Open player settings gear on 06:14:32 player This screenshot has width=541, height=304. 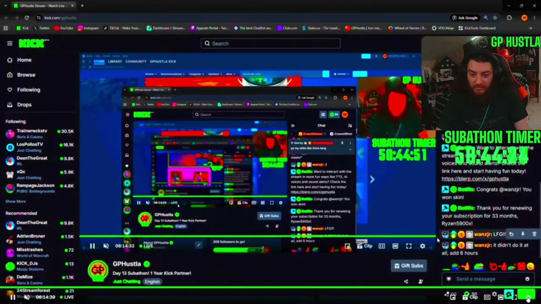click(422, 246)
